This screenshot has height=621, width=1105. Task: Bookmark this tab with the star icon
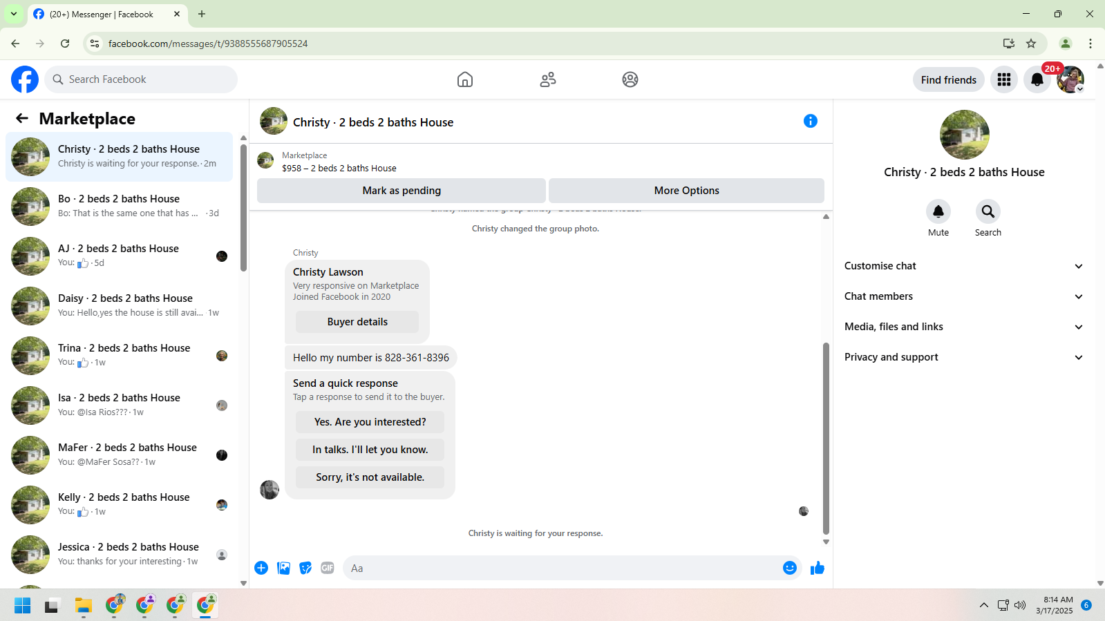click(x=1031, y=44)
